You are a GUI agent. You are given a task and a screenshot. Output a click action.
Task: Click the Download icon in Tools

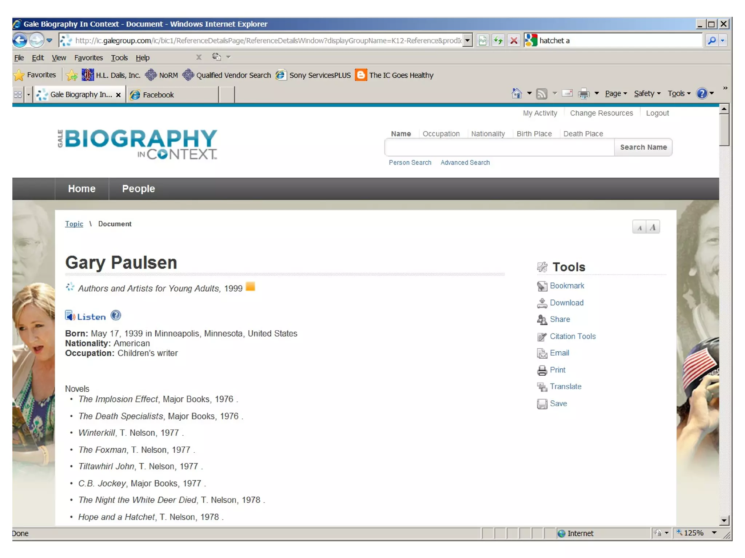click(542, 303)
